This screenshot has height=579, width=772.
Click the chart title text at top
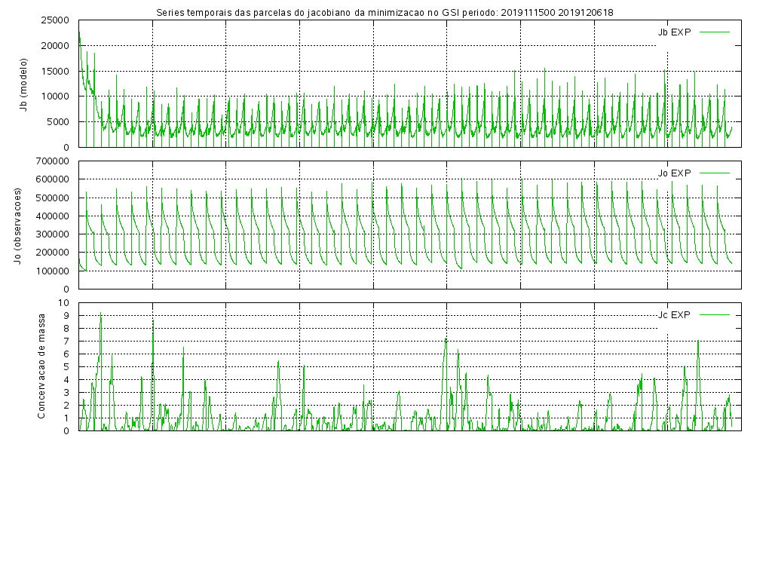[384, 12]
